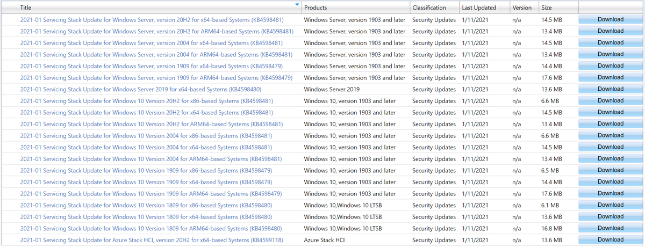
Task: Download the Azure Stack HCI update
Action: (611, 240)
